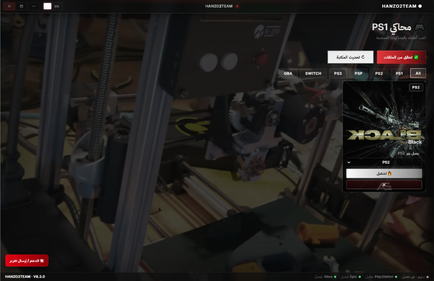Close the HANZO2TEAM window
434x281 pixels.
coord(9,6)
